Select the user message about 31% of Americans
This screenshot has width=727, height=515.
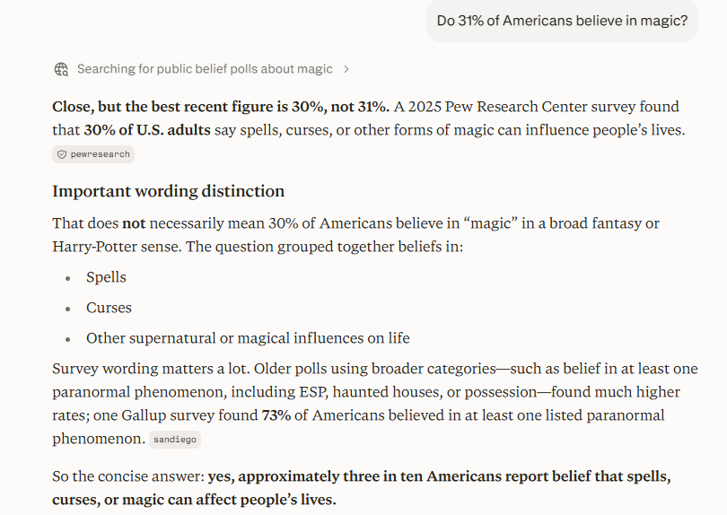562,21
